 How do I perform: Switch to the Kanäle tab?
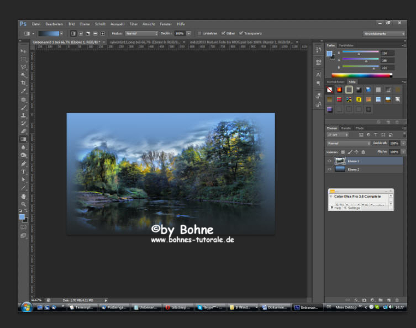pos(345,128)
